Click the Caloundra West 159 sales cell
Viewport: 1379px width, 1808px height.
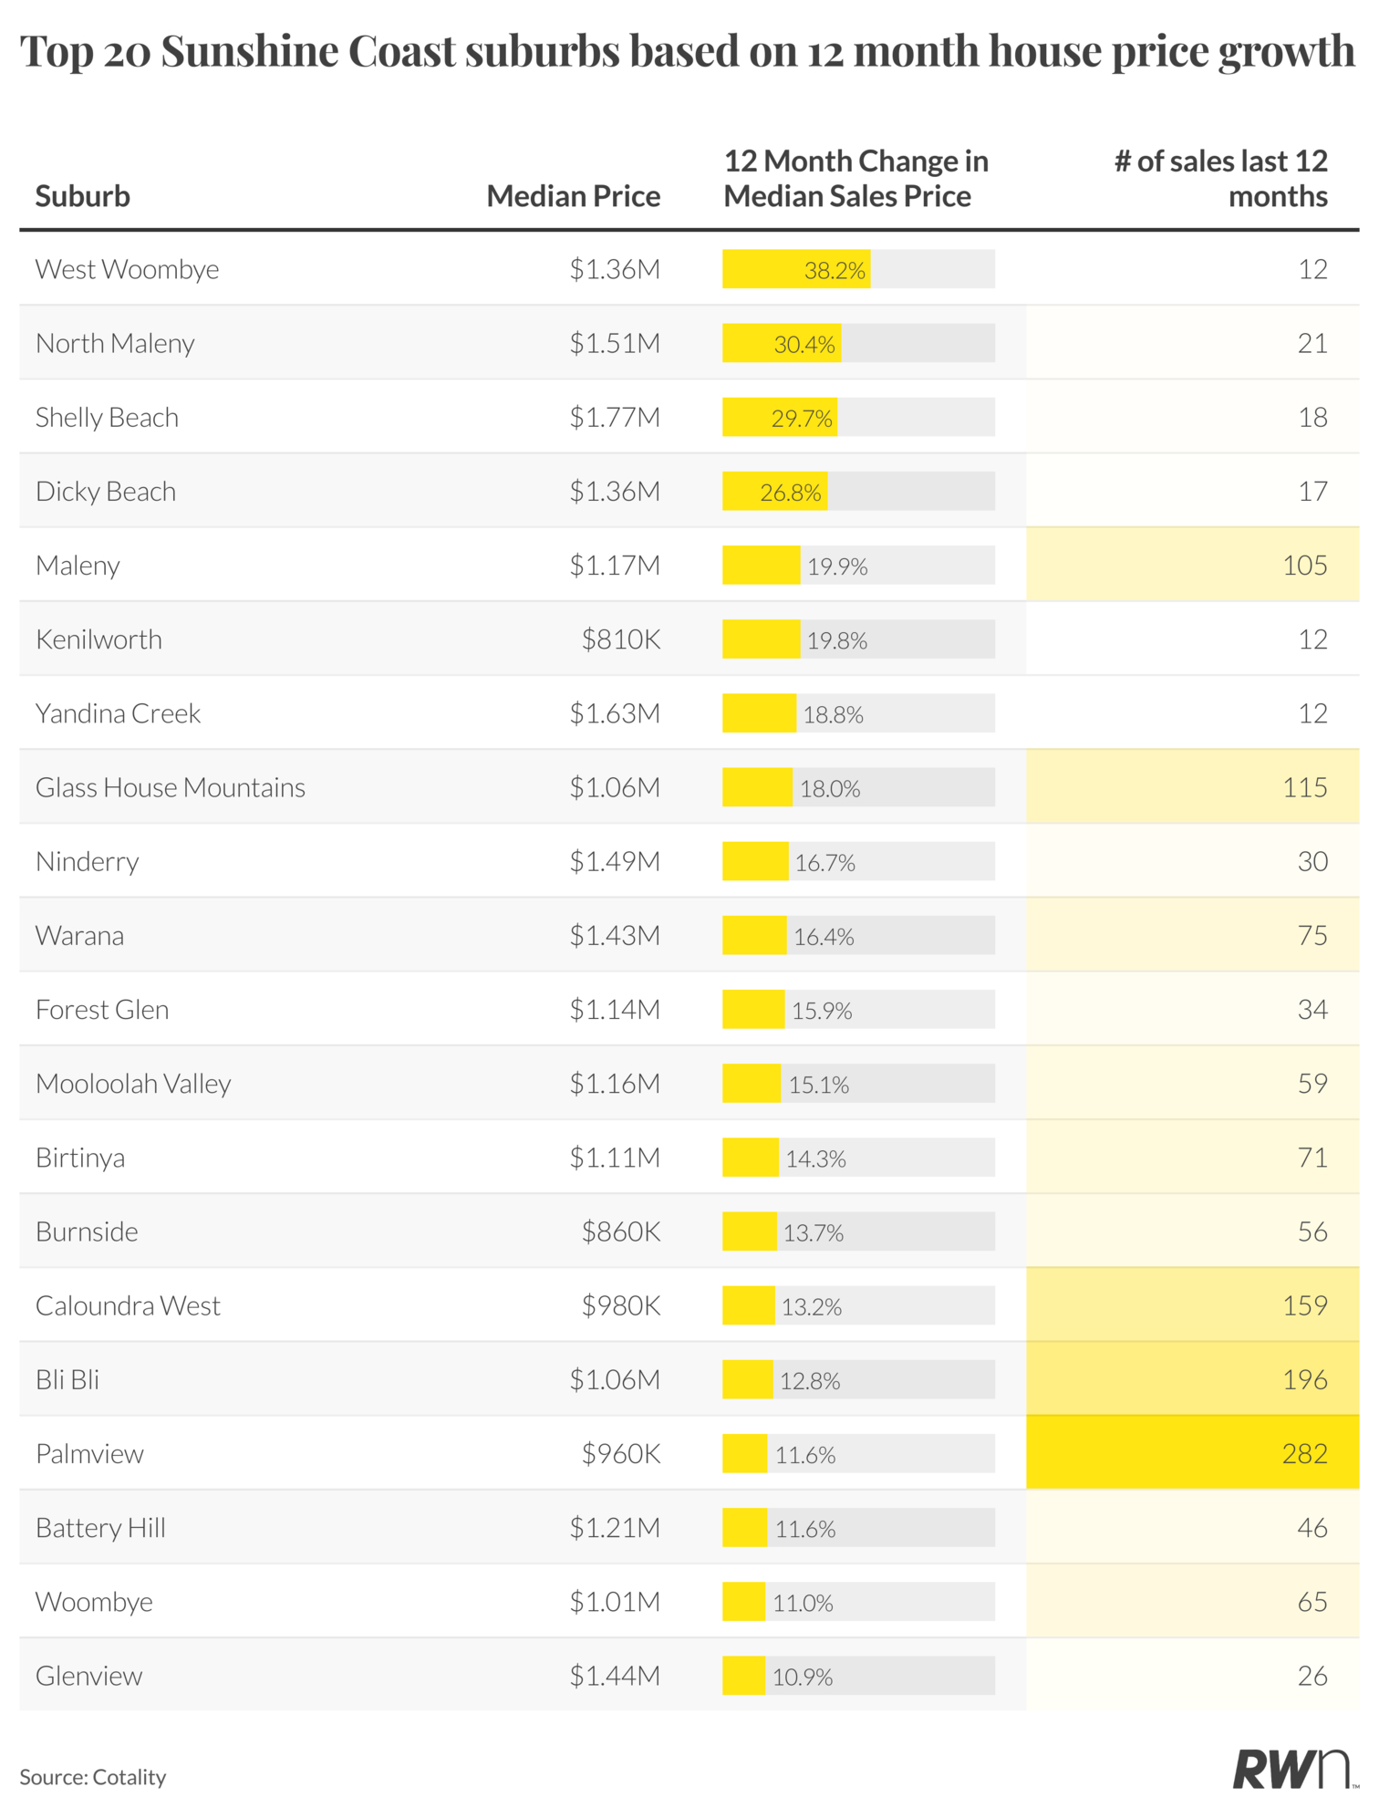point(1192,1305)
